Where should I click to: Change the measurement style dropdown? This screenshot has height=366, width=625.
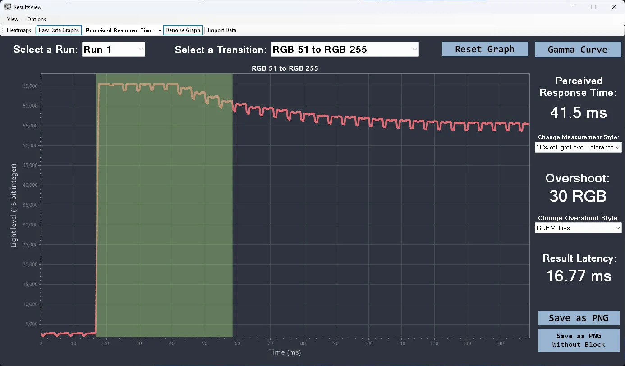[578, 147]
